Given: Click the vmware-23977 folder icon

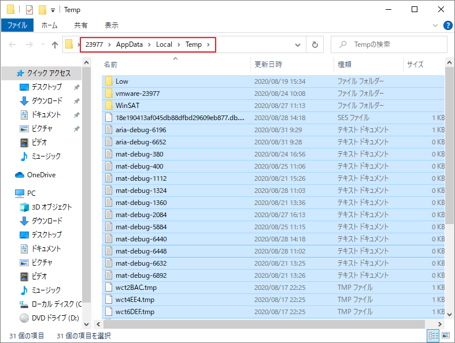Looking at the screenshot, I should [109, 94].
